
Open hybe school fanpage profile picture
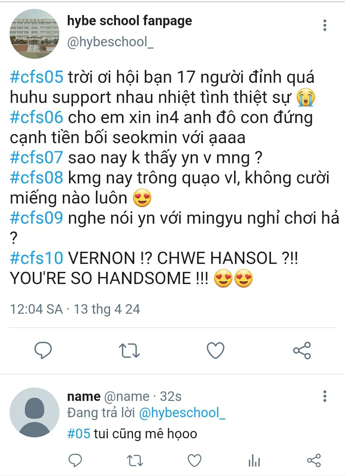pyautogui.click(x=34, y=34)
